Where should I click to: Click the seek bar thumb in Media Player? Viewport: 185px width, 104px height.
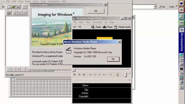(x=74, y=70)
